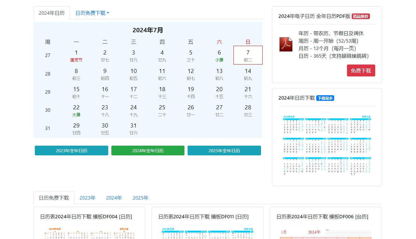This screenshot has height=239, width=416.
Task: Select the 2025年 tab in download section
Action: (x=141, y=198)
